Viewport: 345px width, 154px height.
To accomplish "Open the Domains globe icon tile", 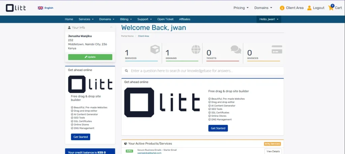I will click(195, 50).
